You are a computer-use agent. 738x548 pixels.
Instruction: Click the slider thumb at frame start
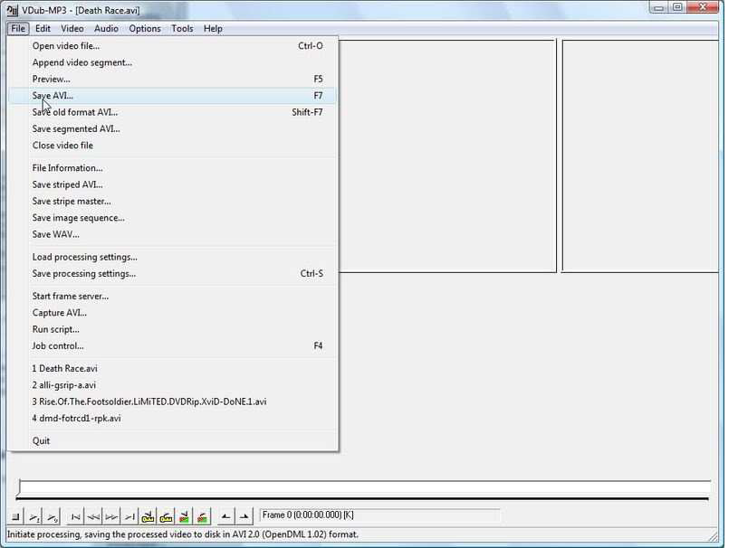pyautogui.click(x=19, y=487)
